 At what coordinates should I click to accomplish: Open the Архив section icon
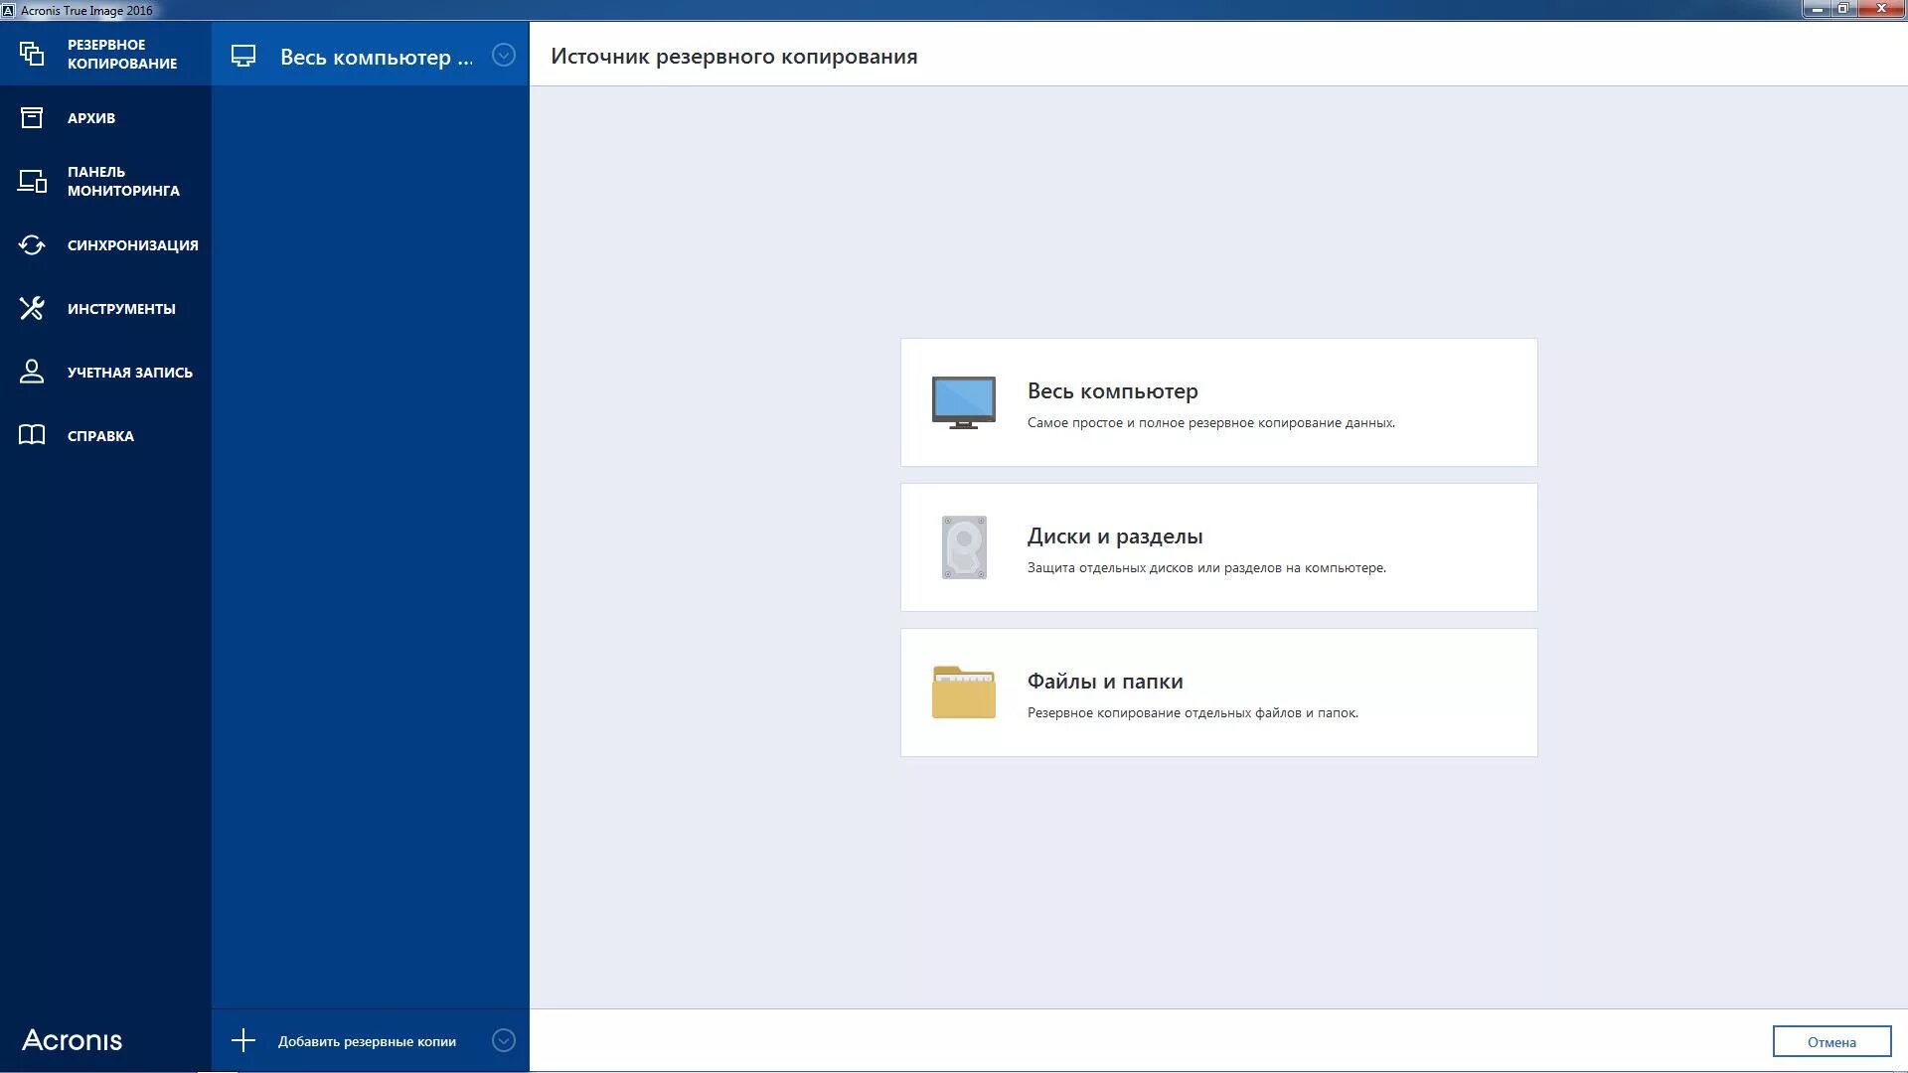31,117
